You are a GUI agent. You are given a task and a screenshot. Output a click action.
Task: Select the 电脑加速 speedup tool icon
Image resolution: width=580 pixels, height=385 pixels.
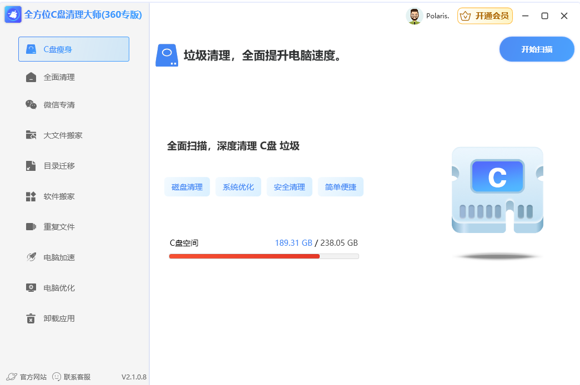coord(32,257)
